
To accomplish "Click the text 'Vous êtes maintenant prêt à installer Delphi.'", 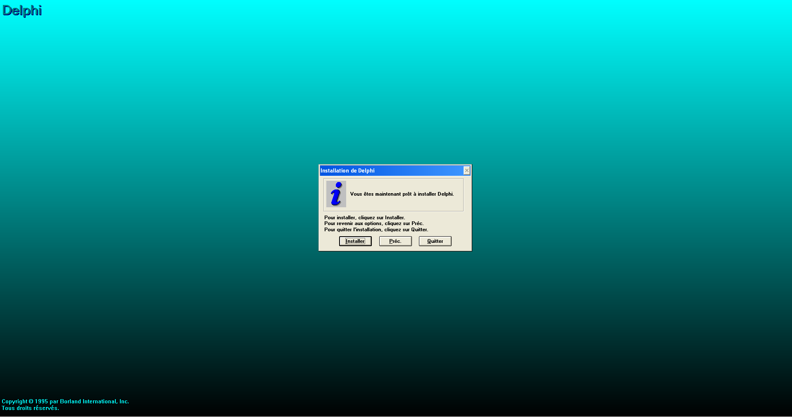I will click(x=402, y=194).
